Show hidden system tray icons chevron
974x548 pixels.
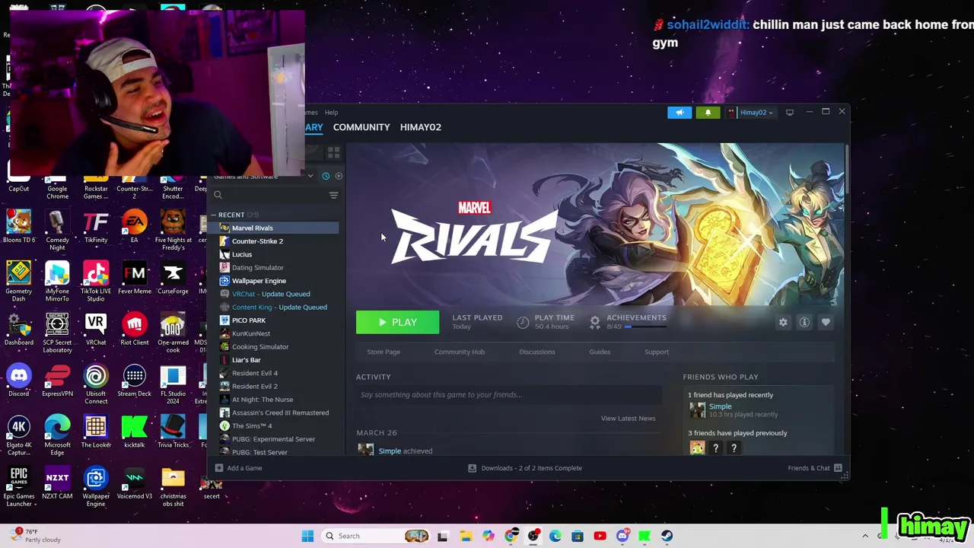[x=865, y=536]
